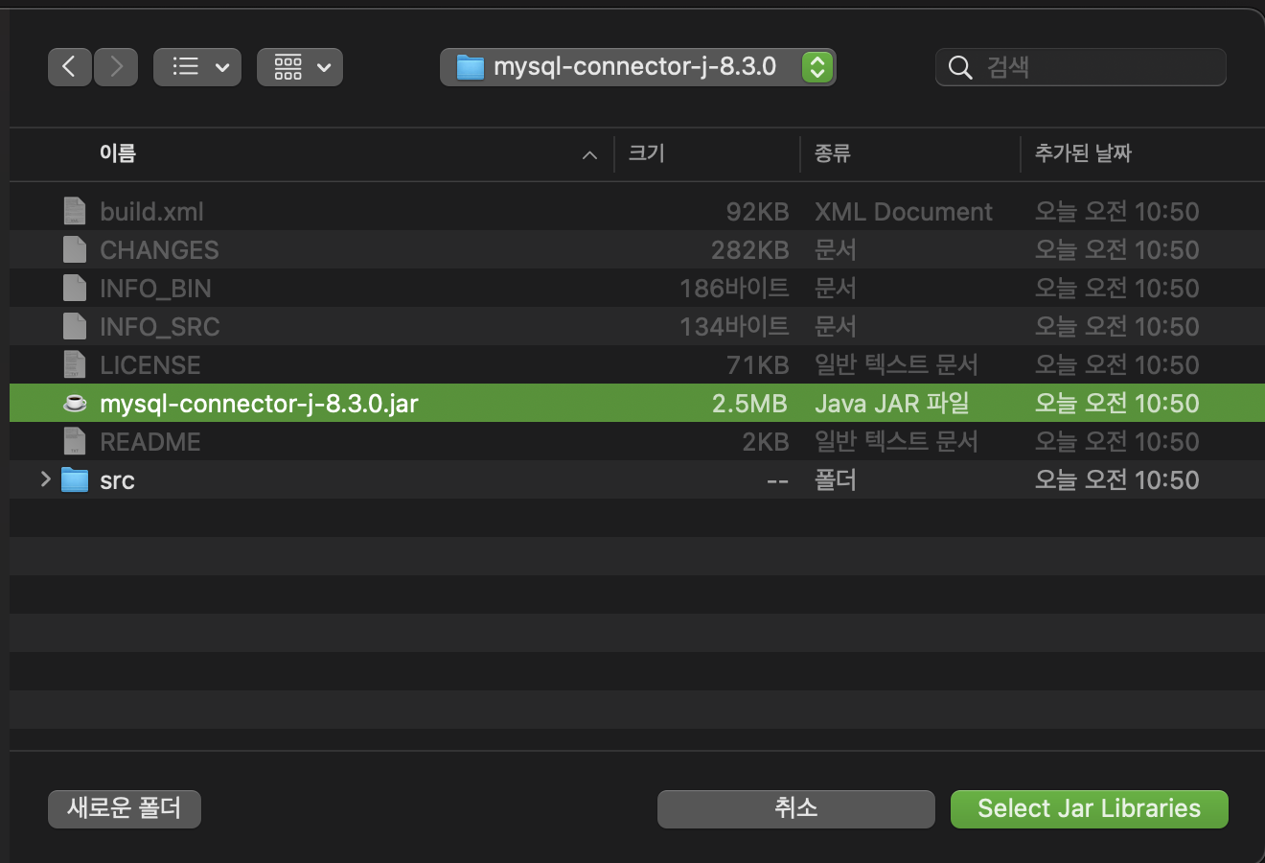Select mysql-connector-j-8.3.0.jar file name

pyautogui.click(x=259, y=403)
